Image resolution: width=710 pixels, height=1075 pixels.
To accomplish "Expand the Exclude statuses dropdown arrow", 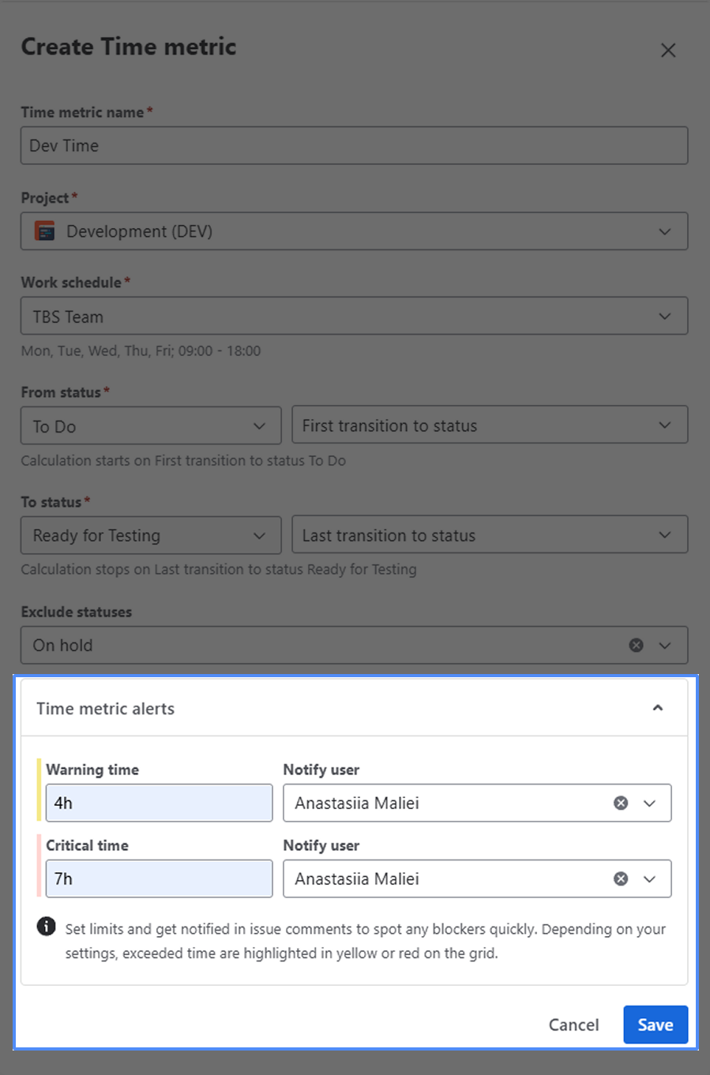I will click(x=665, y=646).
